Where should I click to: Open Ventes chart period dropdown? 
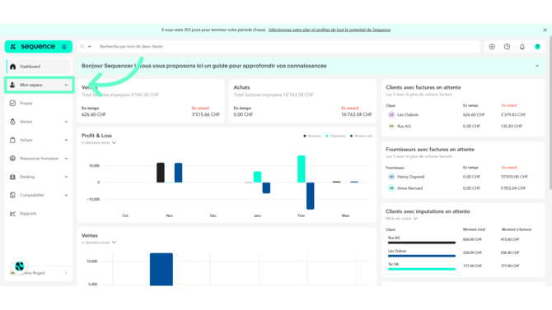pos(99,243)
